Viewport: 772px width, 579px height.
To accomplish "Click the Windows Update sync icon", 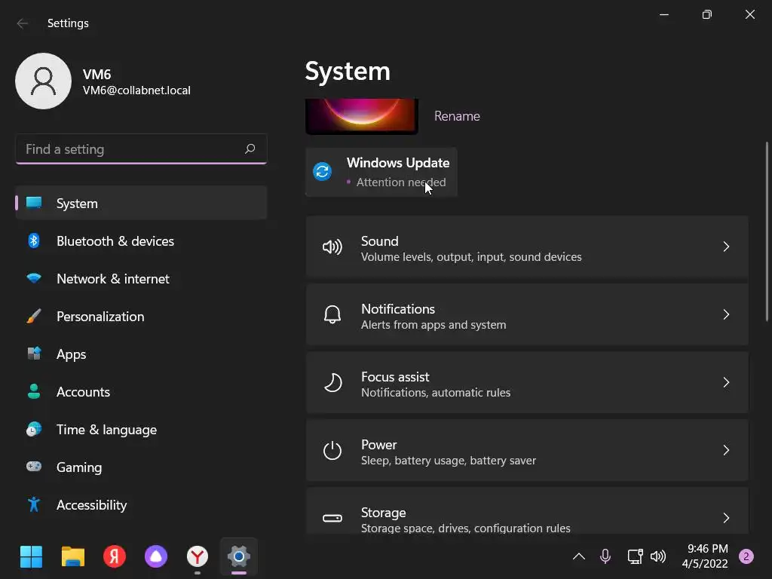I will [x=323, y=171].
